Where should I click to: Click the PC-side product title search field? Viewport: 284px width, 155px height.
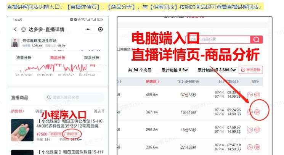pos(218,39)
